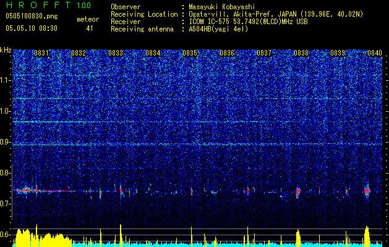
Task: Click the 1.0 kHz axis label
Action: click(5, 111)
